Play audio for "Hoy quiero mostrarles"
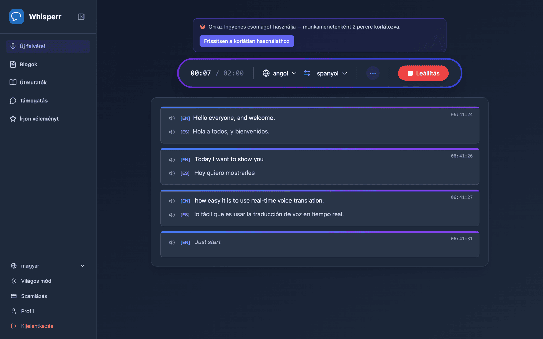The height and width of the screenshot is (339, 543). (x=172, y=173)
